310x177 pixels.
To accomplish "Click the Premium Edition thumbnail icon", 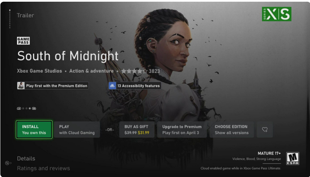I will [21, 86].
